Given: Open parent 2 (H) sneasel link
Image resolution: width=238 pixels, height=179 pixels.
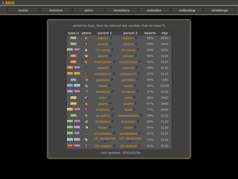Looking at the screenshot, I should point(128,146).
